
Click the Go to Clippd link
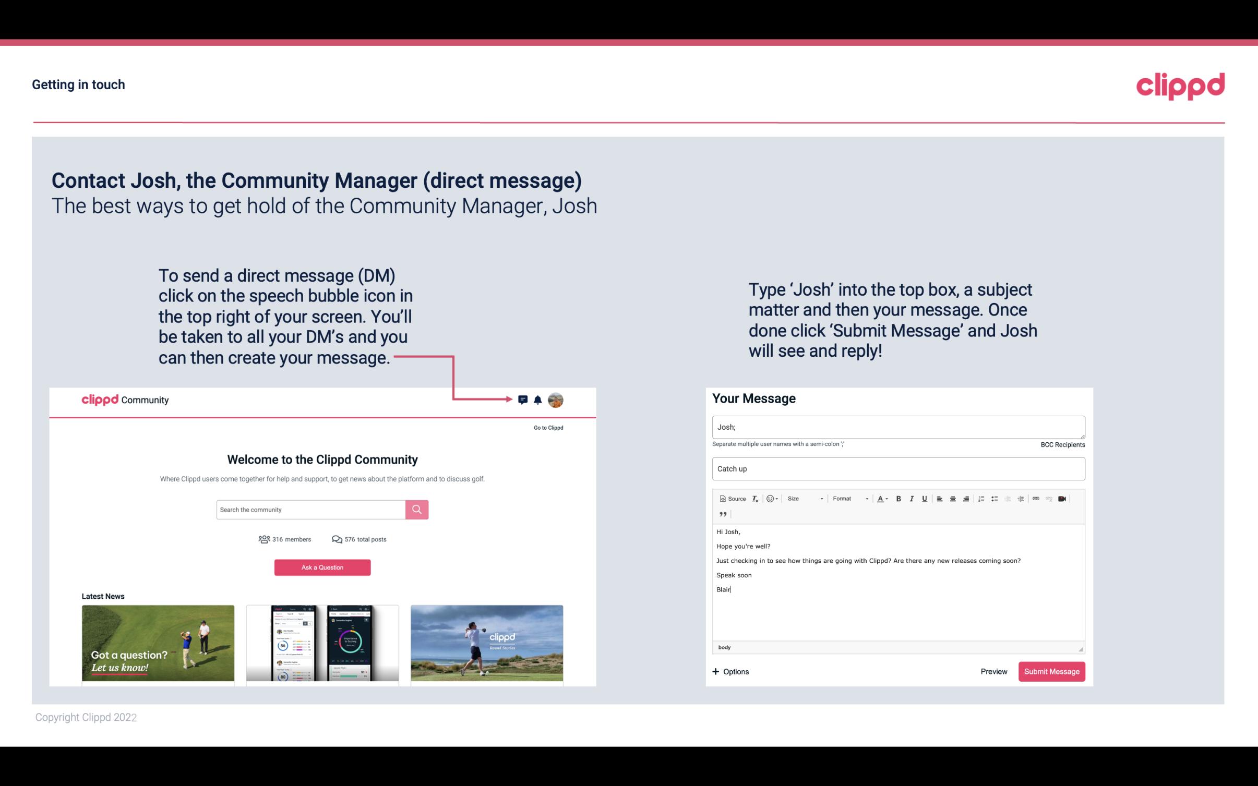(x=547, y=427)
